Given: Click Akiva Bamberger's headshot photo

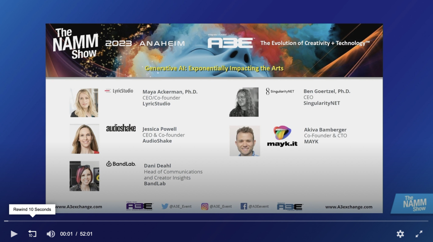Looking at the screenshot, I should [244, 141].
